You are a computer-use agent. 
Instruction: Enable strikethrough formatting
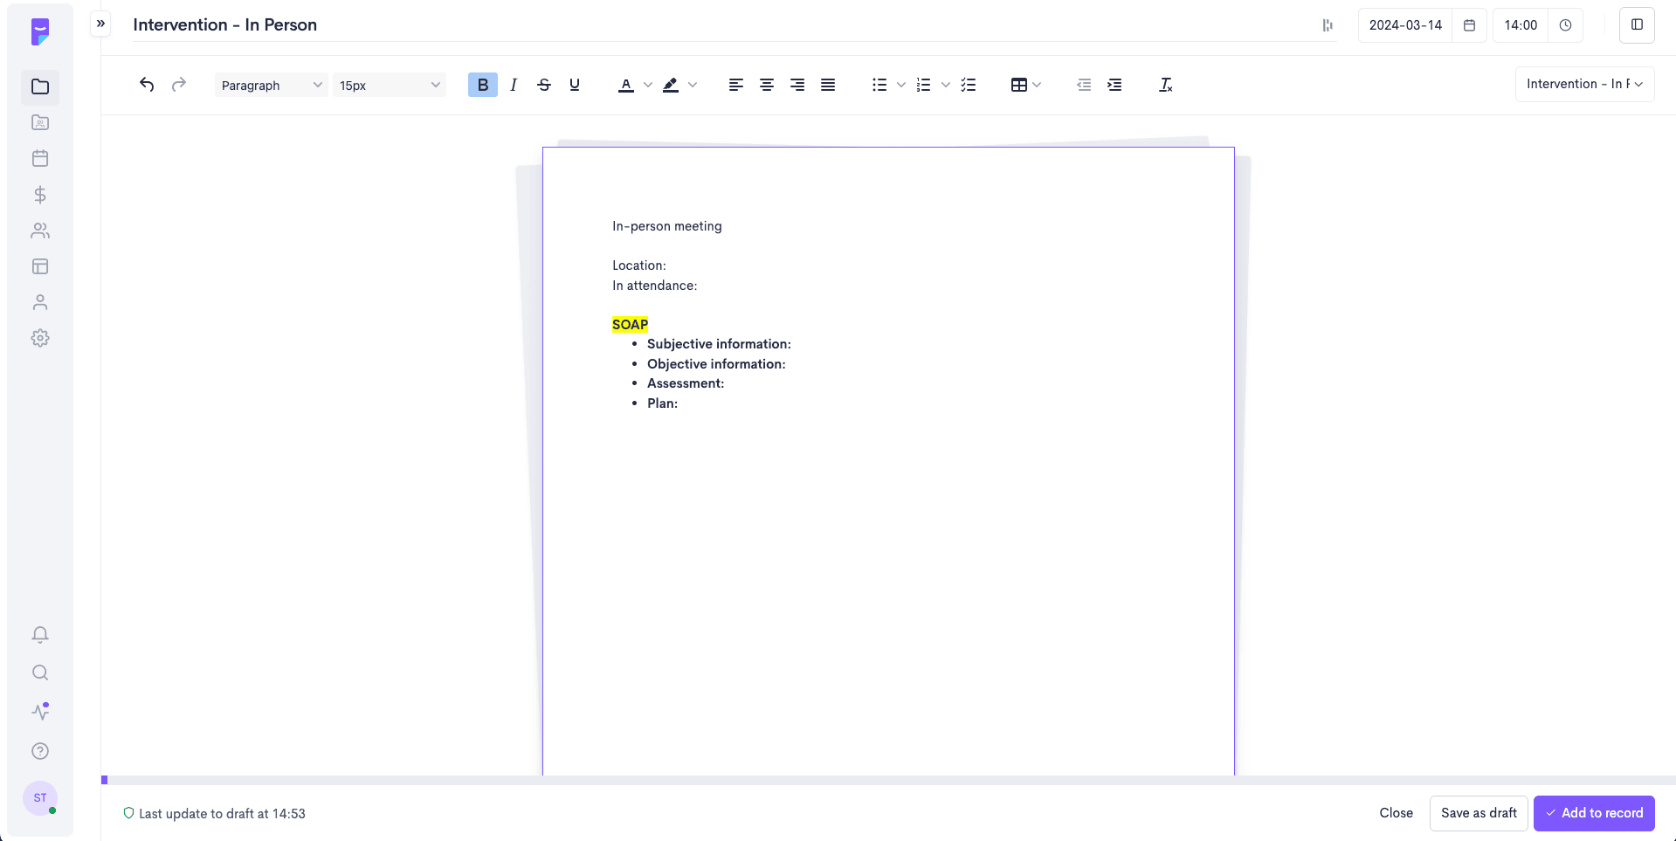543,85
